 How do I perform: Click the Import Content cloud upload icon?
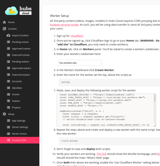pyautogui.click(x=8, y=35)
